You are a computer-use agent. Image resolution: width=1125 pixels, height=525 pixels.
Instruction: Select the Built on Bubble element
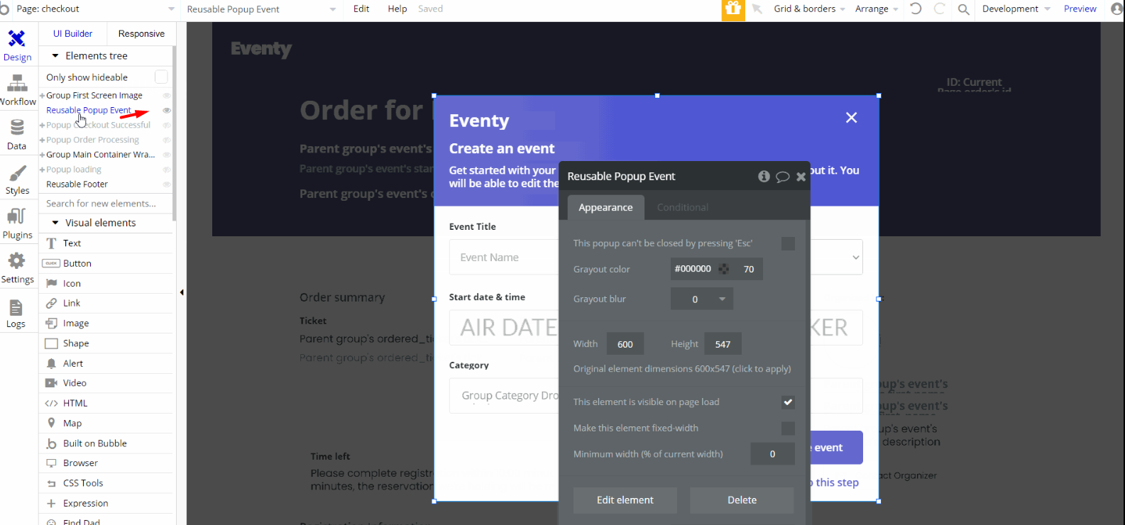106,443
